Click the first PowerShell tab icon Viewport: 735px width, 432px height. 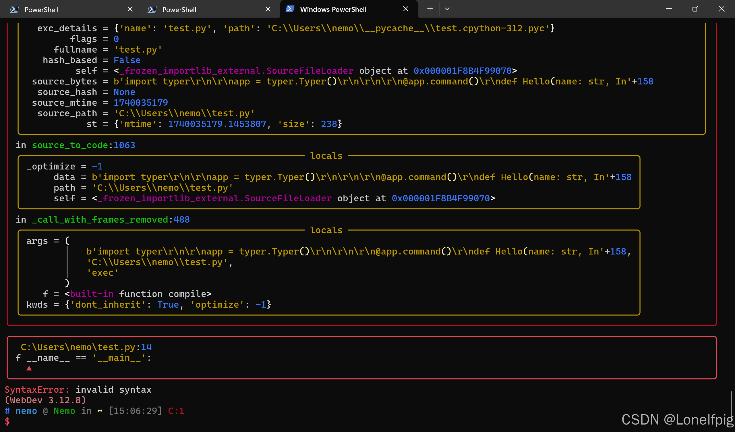[x=14, y=9]
